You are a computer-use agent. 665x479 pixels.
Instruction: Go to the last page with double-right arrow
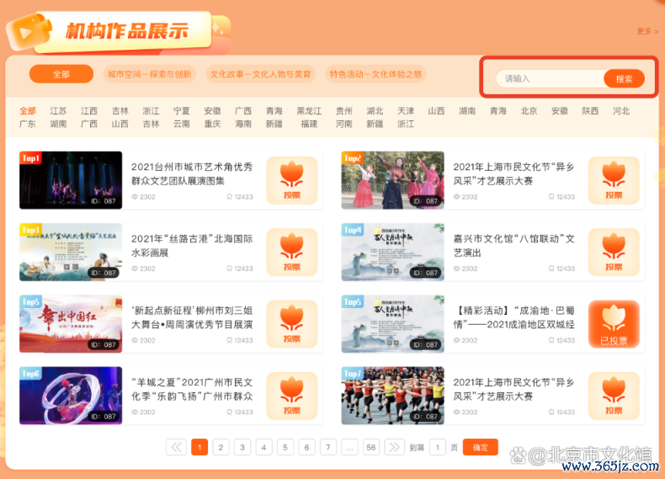point(395,447)
